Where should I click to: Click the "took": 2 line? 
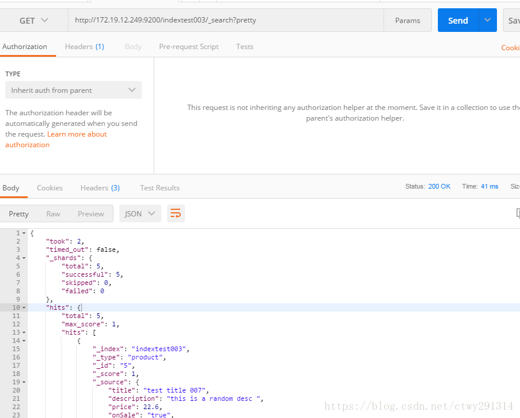(x=65, y=241)
